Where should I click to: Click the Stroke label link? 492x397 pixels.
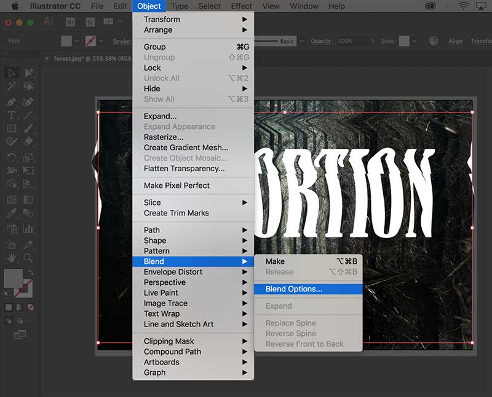(x=121, y=41)
